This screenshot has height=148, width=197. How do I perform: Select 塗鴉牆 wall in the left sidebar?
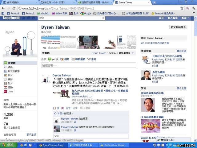20,63
